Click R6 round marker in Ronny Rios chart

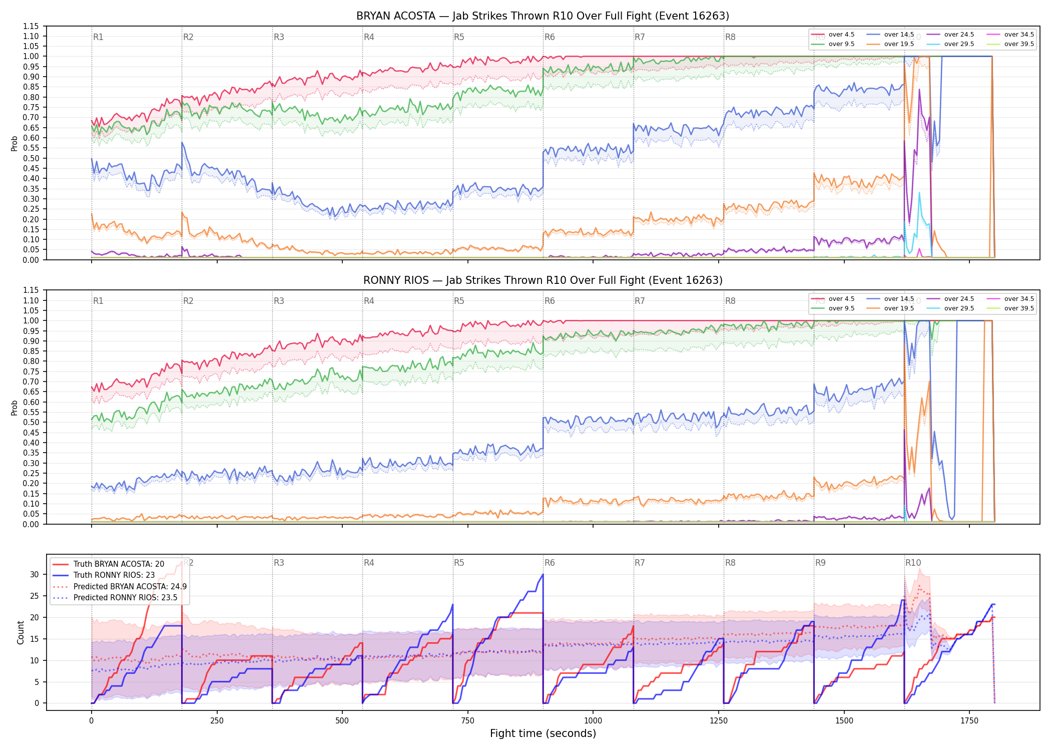click(550, 301)
